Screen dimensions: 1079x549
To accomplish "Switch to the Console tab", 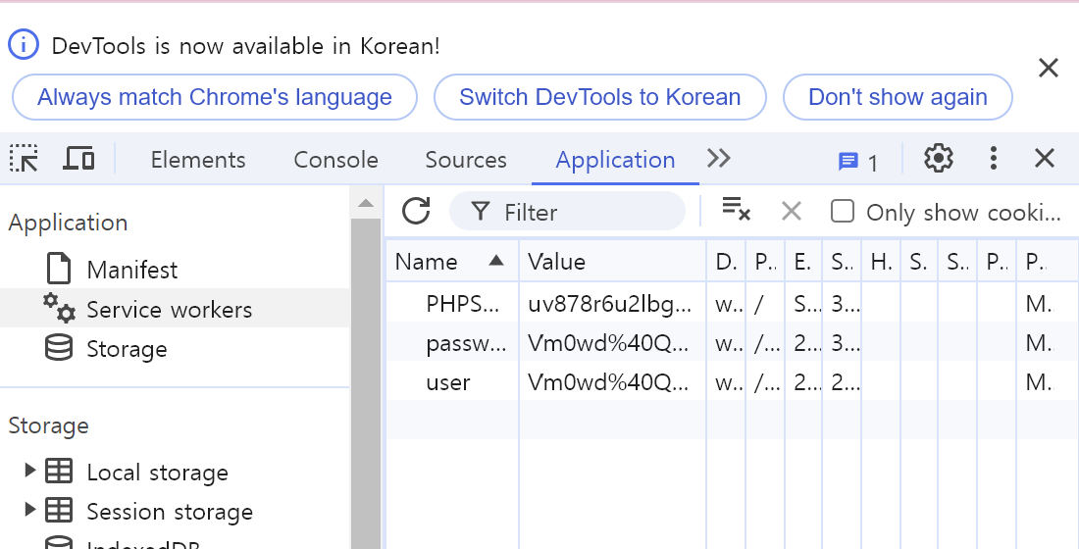I will tap(335, 160).
